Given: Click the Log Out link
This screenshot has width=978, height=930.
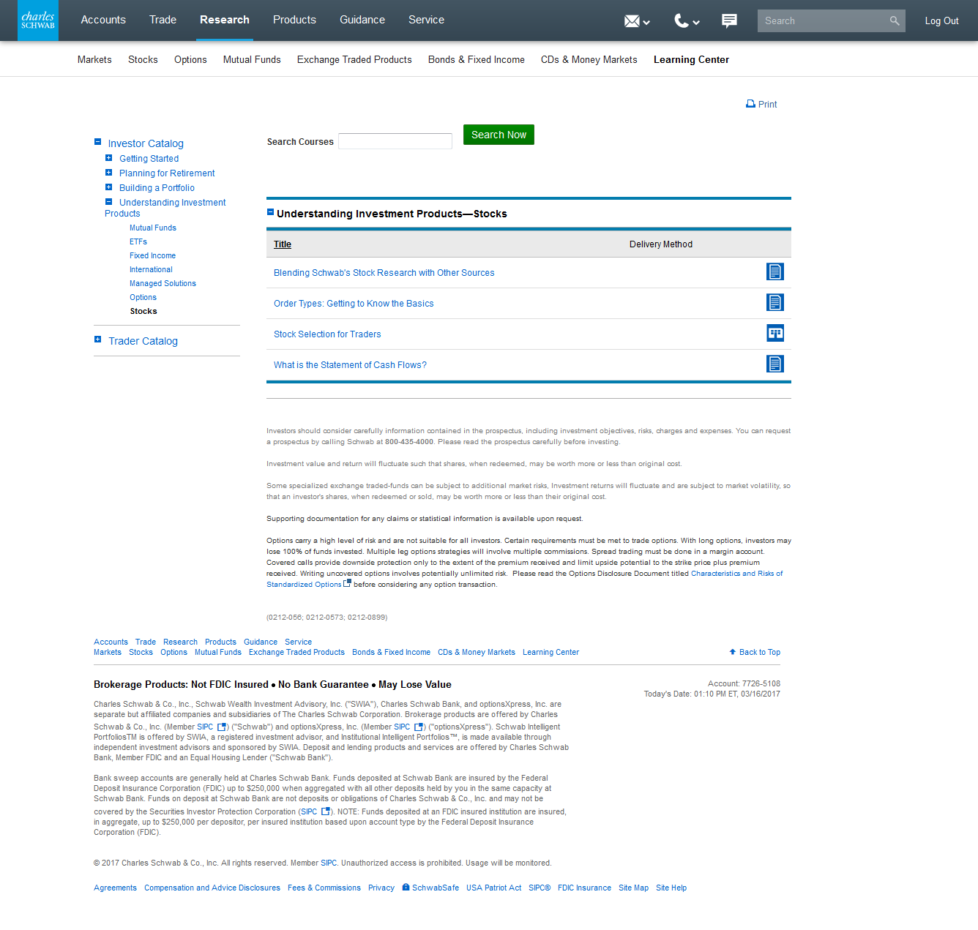Looking at the screenshot, I should click(941, 20).
